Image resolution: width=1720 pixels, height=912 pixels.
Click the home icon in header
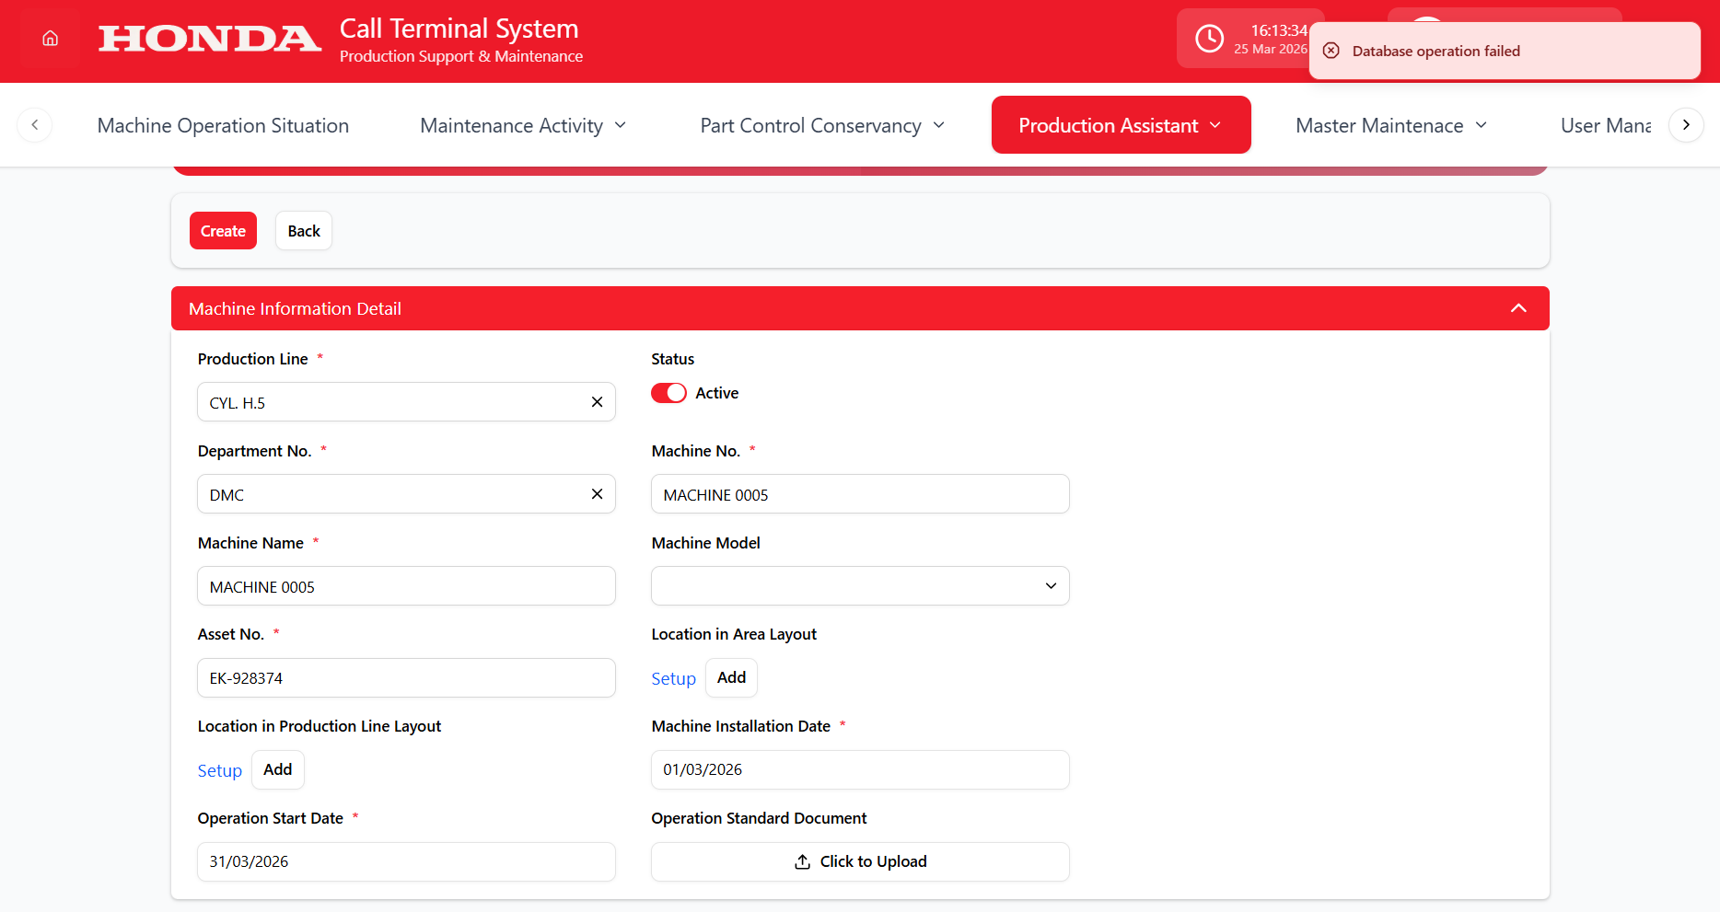tap(51, 39)
